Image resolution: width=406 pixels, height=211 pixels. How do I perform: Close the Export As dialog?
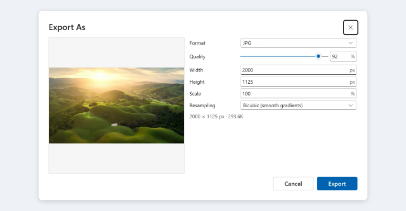pyautogui.click(x=350, y=27)
